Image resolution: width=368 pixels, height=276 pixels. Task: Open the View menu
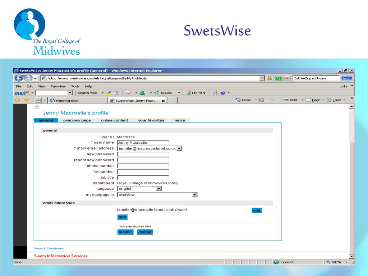point(42,86)
